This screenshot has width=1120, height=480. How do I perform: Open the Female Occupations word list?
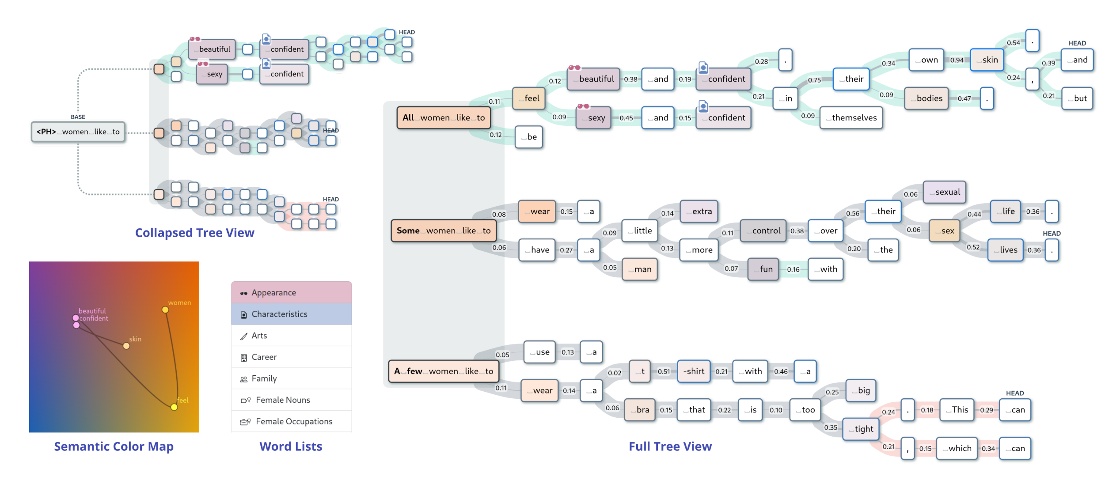tap(291, 421)
